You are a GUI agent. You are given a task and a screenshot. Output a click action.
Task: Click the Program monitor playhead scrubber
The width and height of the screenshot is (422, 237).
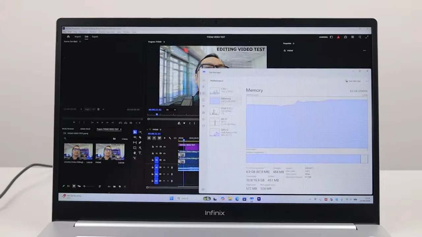pos(157,115)
